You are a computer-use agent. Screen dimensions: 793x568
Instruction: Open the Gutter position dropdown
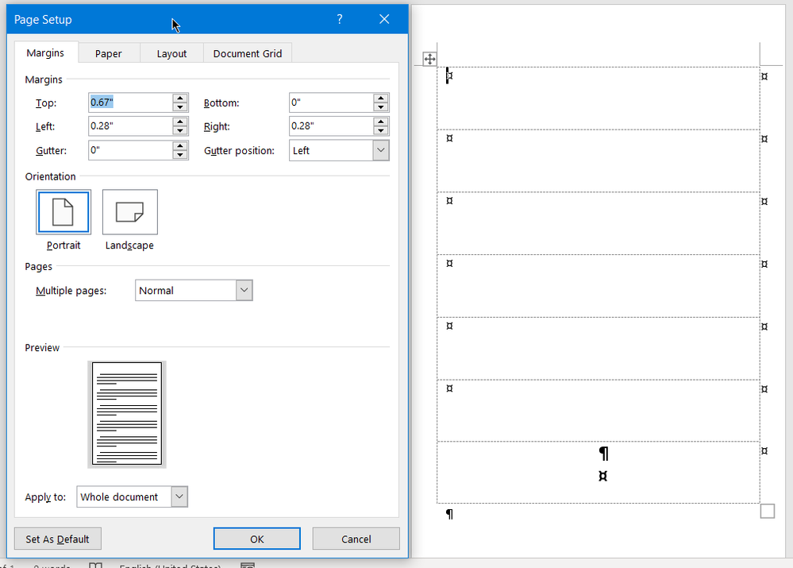tap(381, 150)
